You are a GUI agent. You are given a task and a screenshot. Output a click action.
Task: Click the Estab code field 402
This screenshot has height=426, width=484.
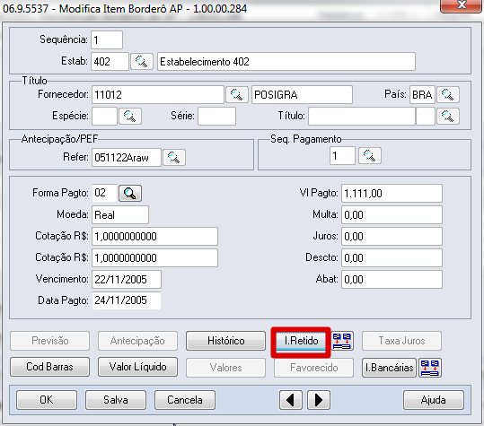tap(110, 61)
